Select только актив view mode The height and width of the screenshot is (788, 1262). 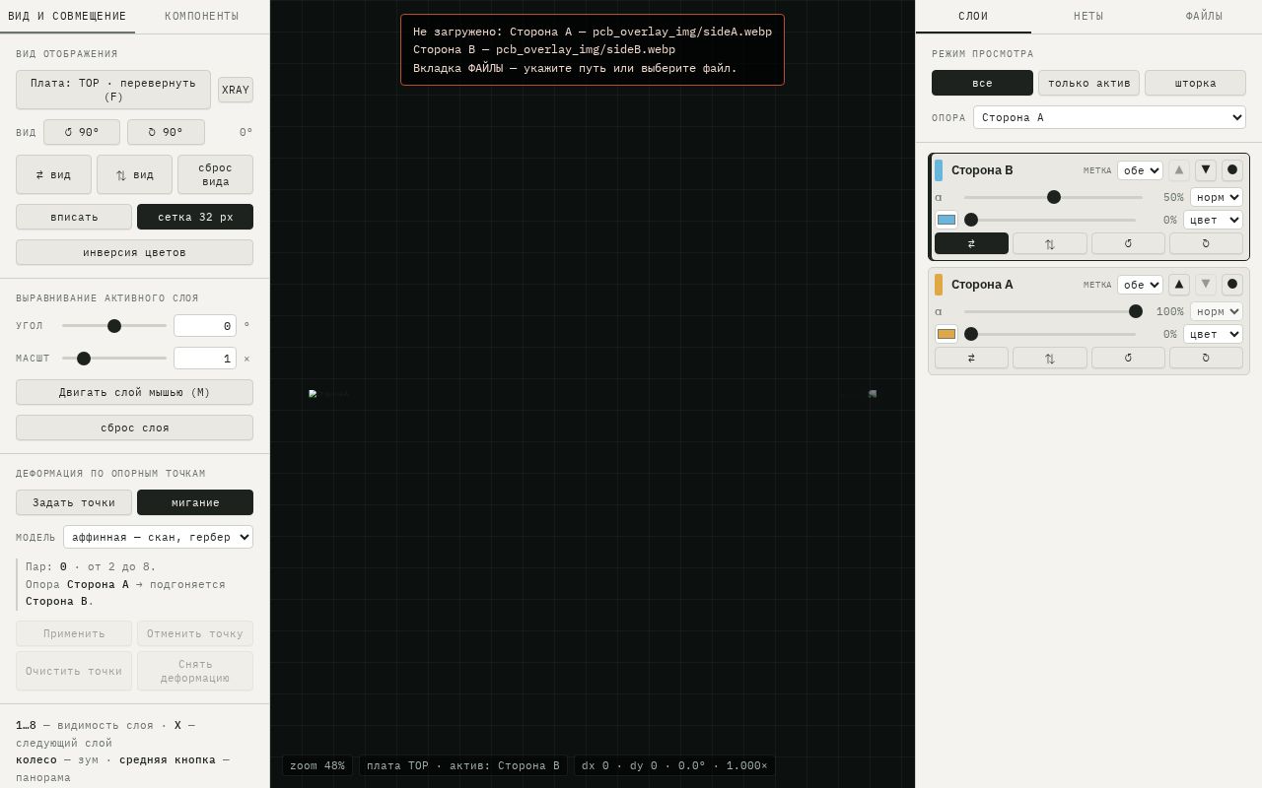click(1088, 83)
